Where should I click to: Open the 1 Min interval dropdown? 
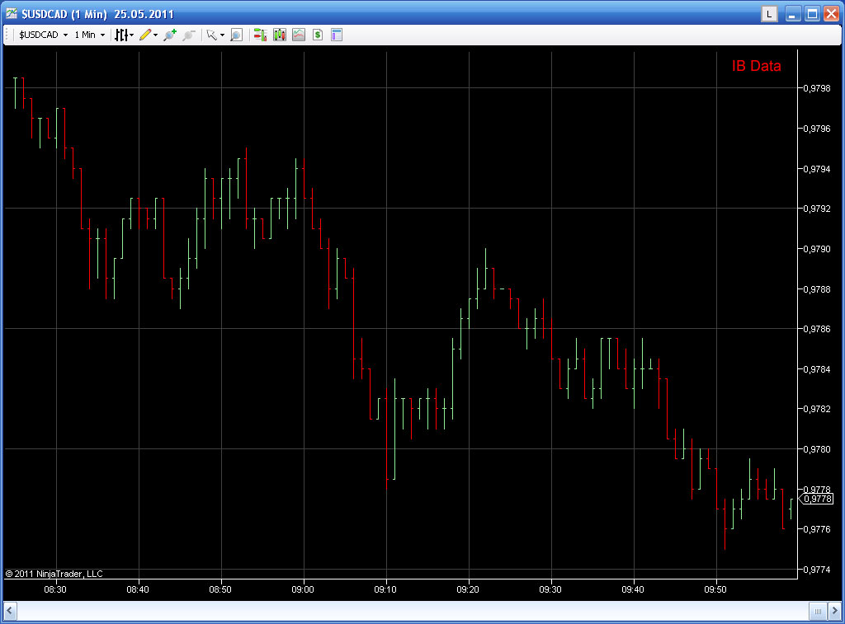(89, 35)
